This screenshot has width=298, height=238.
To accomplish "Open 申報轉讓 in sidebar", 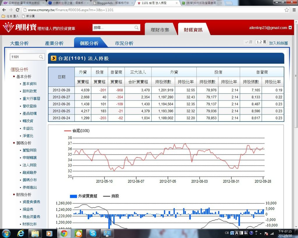I will 29,158.
